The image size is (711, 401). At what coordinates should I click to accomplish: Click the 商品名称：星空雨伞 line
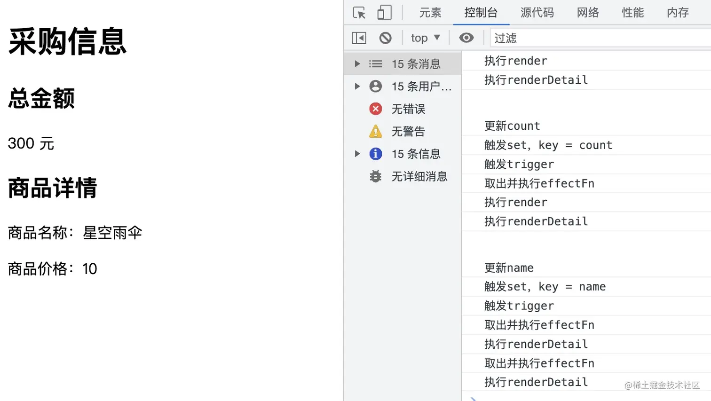(x=75, y=233)
